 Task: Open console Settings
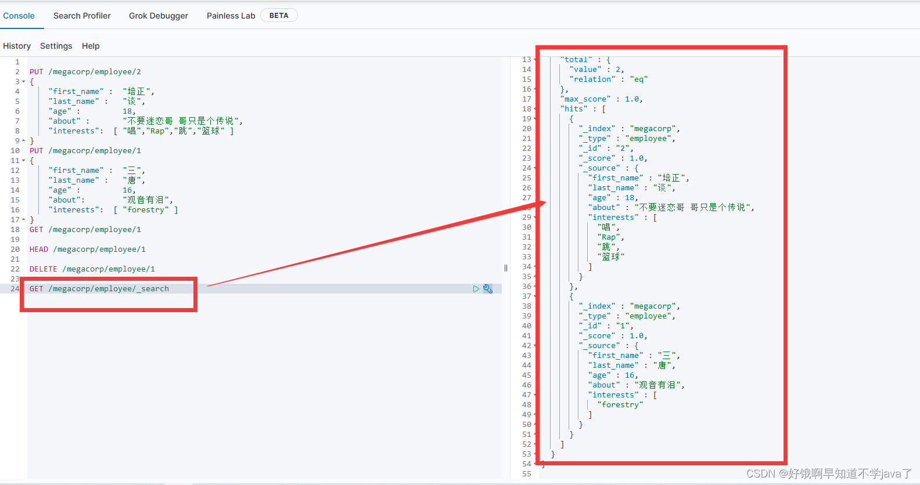[56, 46]
